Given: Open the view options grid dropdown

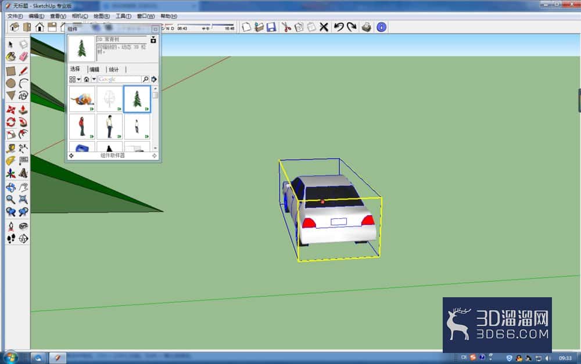Looking at the screenshot, I should [x=74, y=79].
